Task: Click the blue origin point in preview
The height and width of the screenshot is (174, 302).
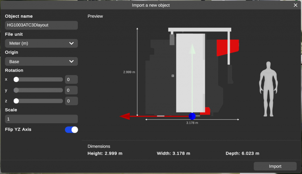Action: click(x=192, y=116)
